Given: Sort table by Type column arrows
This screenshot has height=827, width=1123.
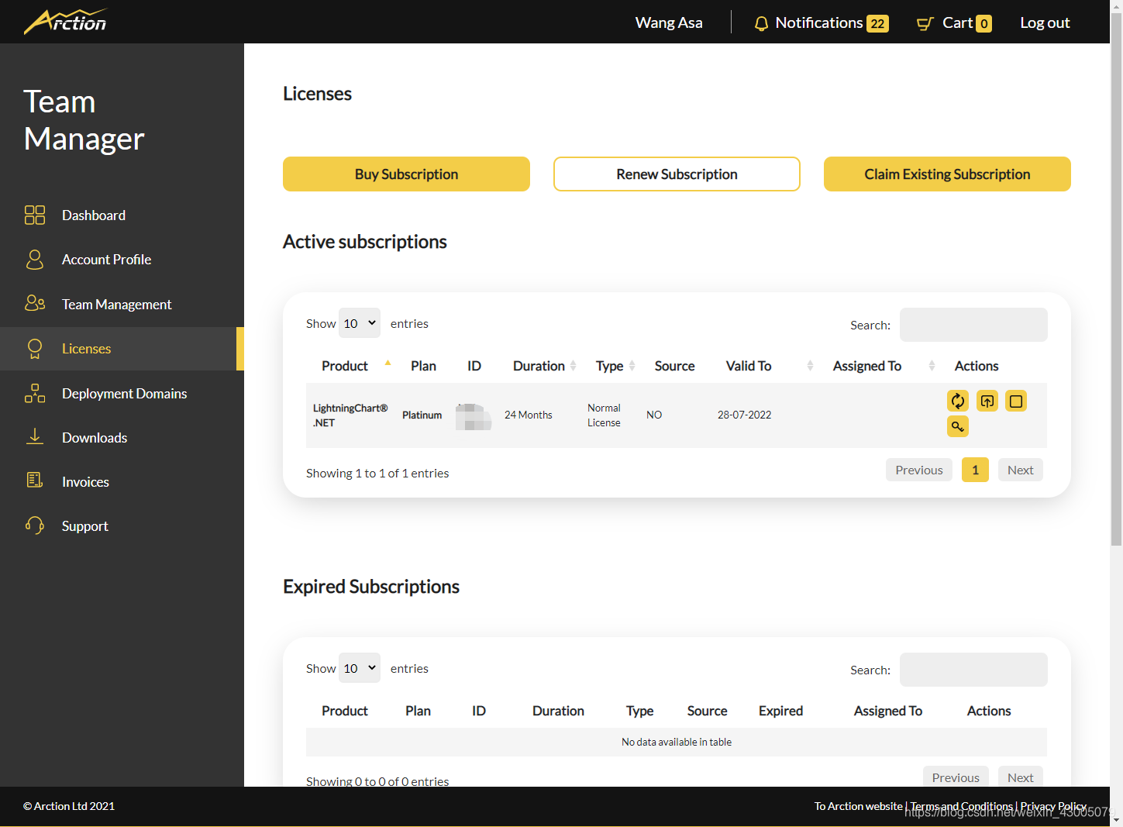Looking at the screenshot, I should point(632,366).
